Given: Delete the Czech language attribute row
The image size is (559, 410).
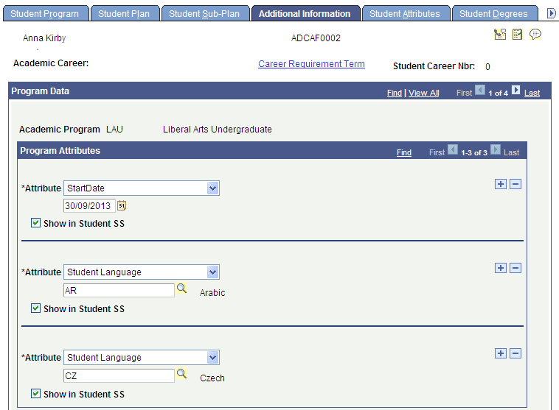Looking at the screenshot, I should [515, 353].
